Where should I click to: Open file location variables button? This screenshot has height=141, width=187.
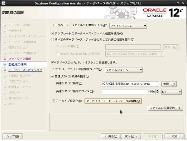coord(165,108)
